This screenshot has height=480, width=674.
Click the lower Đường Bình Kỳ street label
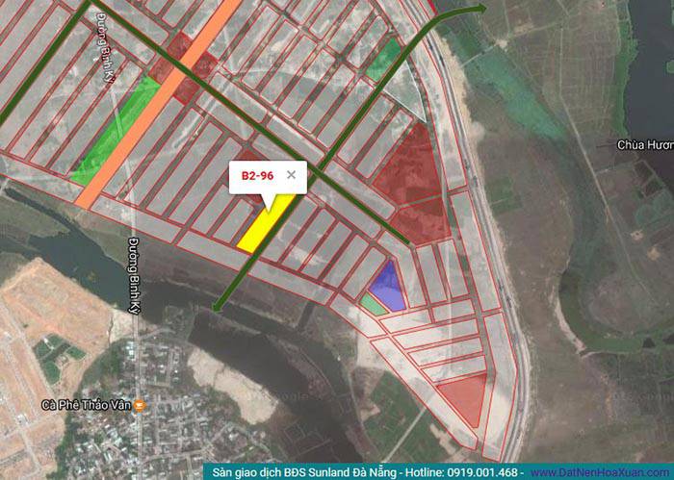pyautogui.click(x=133, y=274)
